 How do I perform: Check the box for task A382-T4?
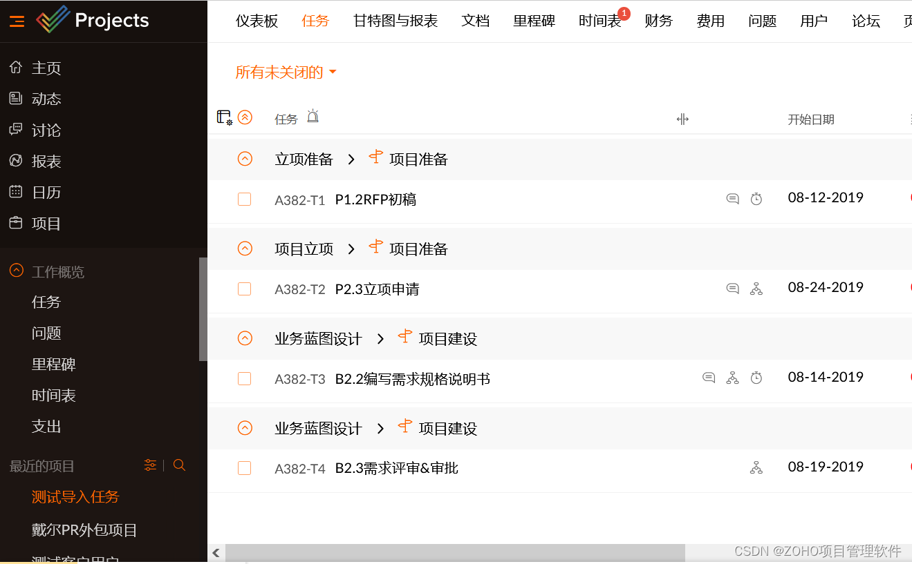pyautogui.click(x=244, y=468)
